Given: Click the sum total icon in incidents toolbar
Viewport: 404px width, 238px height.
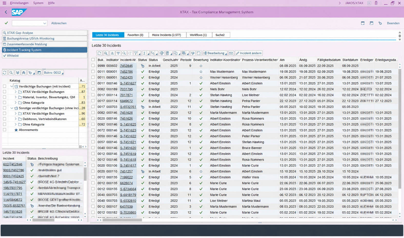Looking at the screenshot, I should (144, 53).
